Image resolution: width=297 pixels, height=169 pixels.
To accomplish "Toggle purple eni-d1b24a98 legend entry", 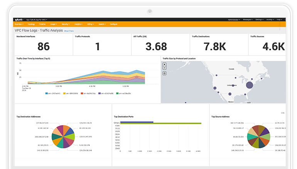I will (106, 93).
